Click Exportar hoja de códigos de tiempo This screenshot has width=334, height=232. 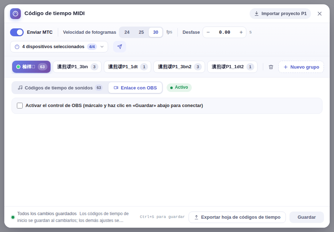point(237,217)
